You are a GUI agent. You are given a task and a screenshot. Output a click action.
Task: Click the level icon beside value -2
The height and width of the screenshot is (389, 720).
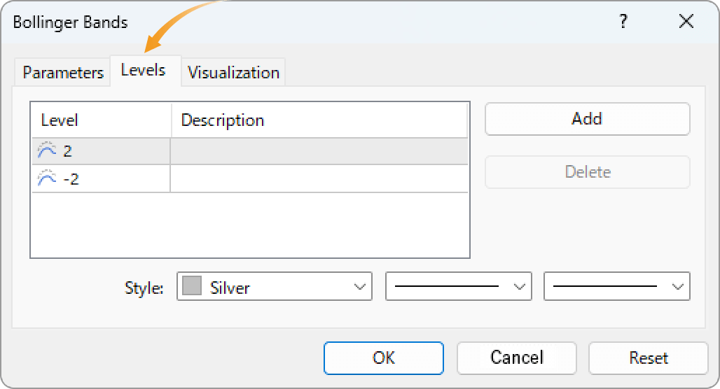coord(47,178)
